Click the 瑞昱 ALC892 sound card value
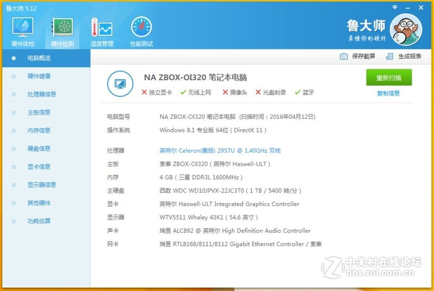Screen dimensions: 434x291 tap(235, 231)
